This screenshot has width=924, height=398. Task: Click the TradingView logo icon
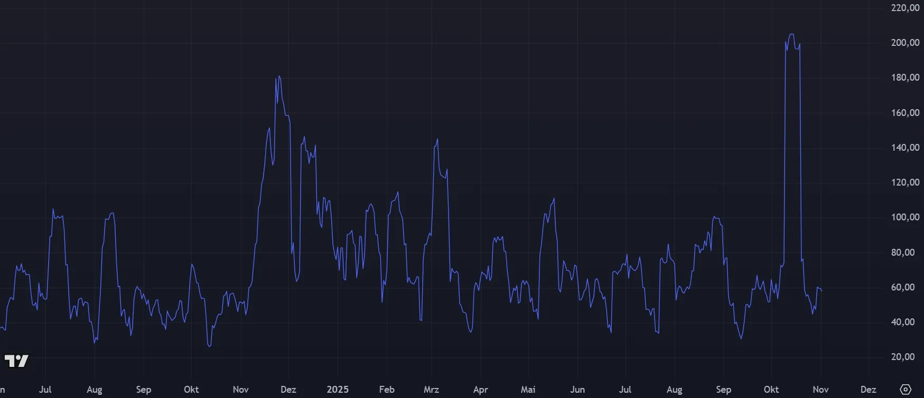[16, 361]
